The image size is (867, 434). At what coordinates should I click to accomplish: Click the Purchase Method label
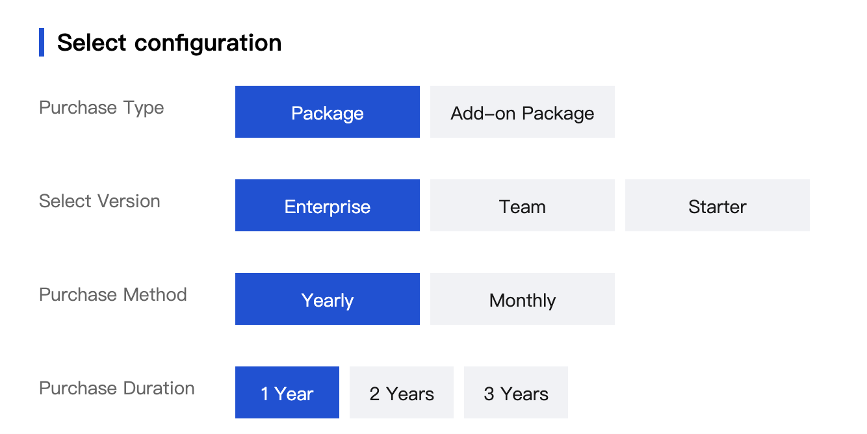113,294
